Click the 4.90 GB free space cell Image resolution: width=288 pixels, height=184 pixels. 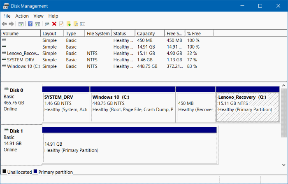(174, 54)
